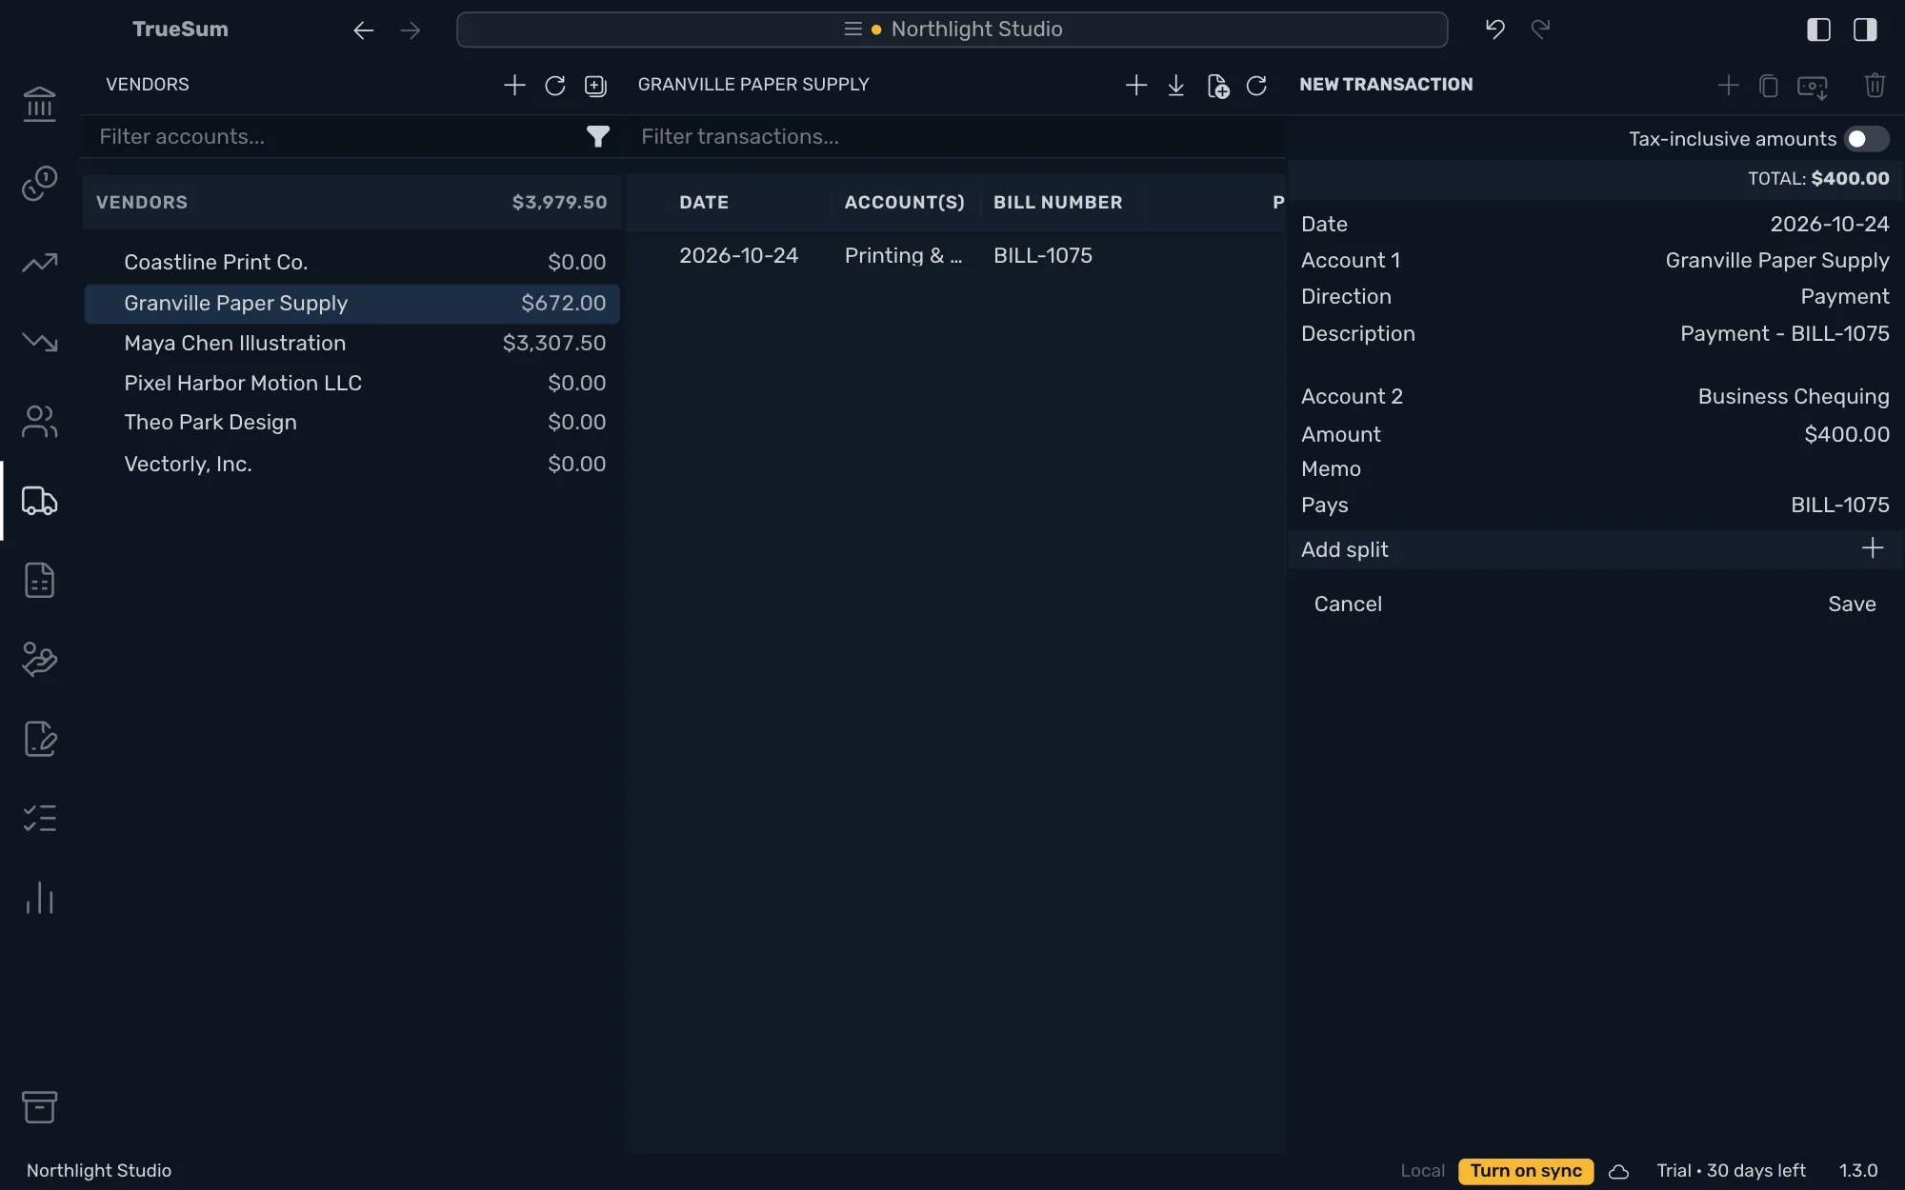Viewport: 1905px width, 1190px height.
Task: Download Granville Paper Supply transactions
Action: [1176, 86]
